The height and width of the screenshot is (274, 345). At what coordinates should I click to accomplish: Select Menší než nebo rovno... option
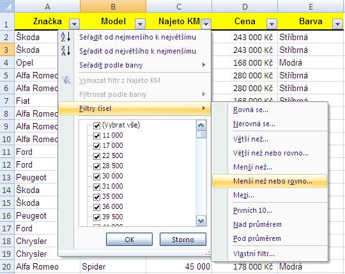(x=270, y=181)
